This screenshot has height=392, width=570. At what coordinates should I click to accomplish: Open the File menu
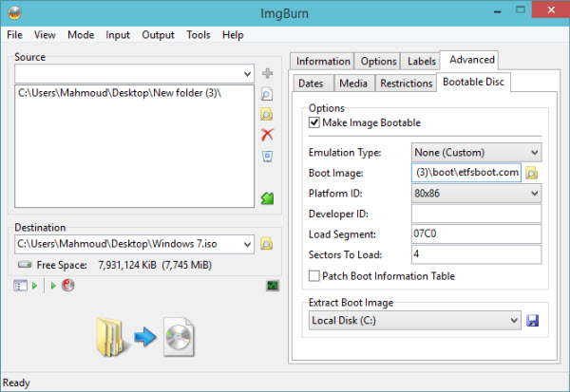click(14, 35)
